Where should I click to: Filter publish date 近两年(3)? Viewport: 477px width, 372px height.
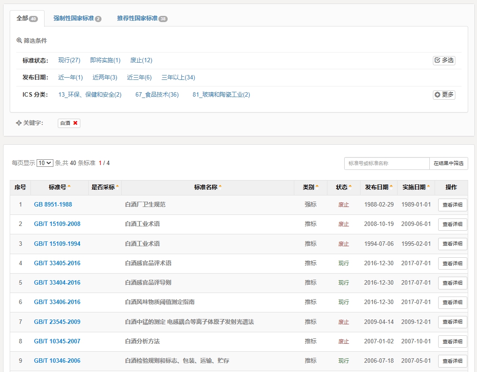[105, 78]
